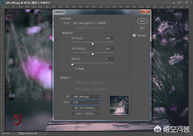Click the 颜色强度 color intensity slider handle
Image resolution: width=193 pixels, height=136 pixels.
(x=93, y=54)
